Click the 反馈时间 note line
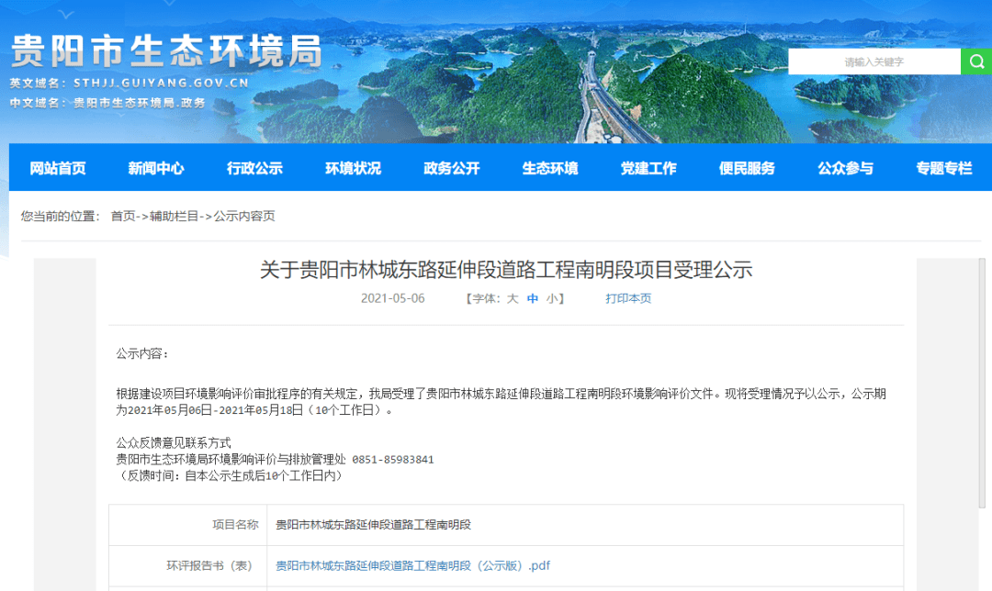Viewport: 992px width, 591px height. [x=231, y=476]
